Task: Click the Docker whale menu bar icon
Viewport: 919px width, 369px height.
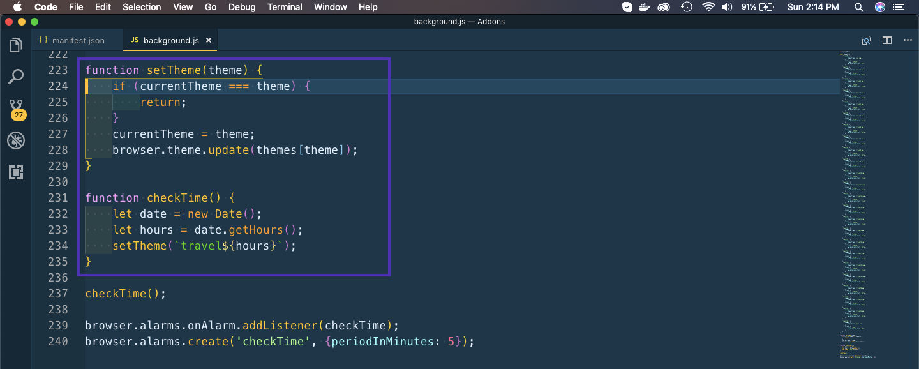Action: 645,7
